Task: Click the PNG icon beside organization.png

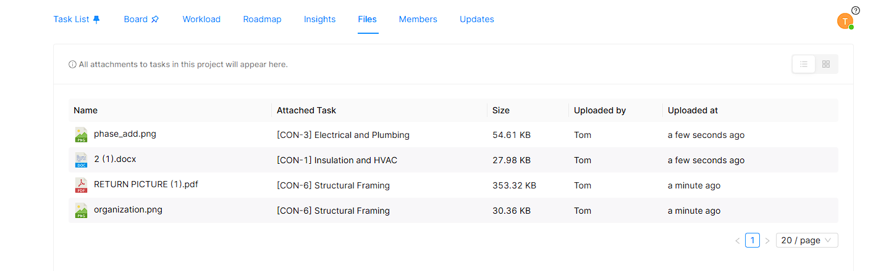Action: (81, 211)
